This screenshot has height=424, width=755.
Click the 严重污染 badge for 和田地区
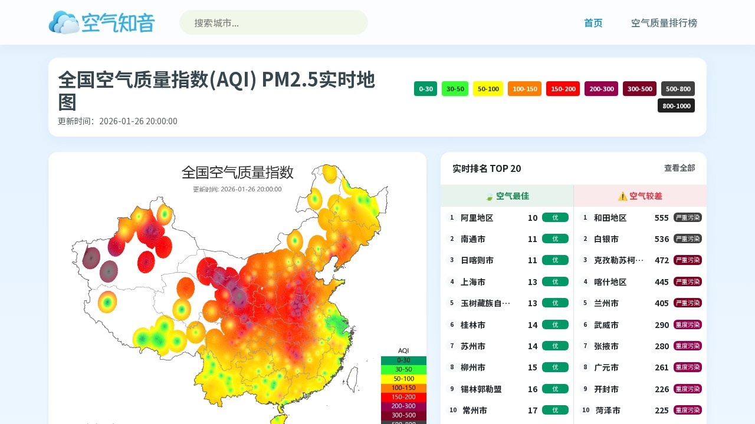point(687,218)
